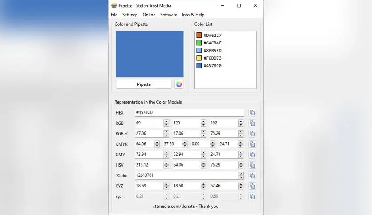The height and width of the screenshot is (215, 372).
Task: Click the HSV hue field showing 215.12
Action: pos(149,165)
